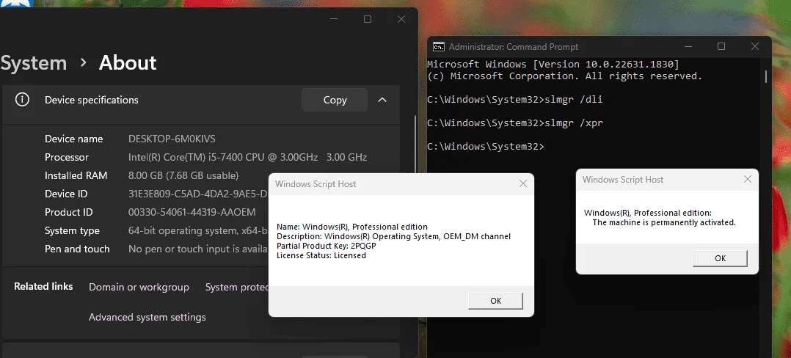Go back to System in breadcrumb

click(x=33, y=63)
